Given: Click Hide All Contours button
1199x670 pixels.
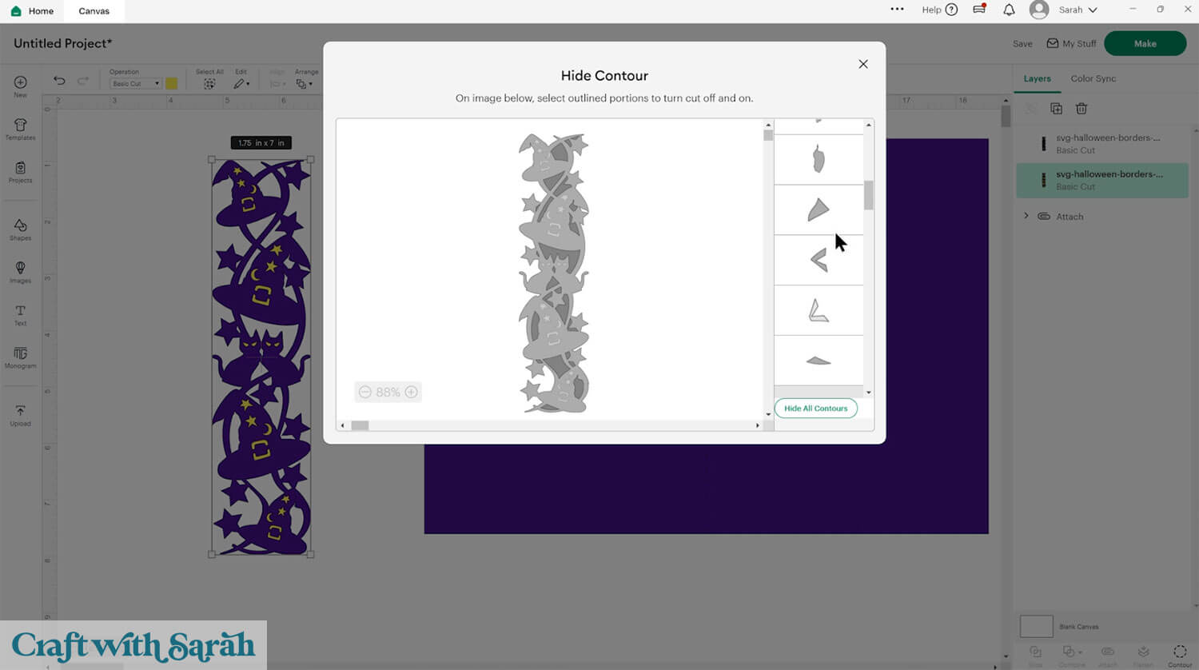Looking at the screenshot, I should click(815, 408).
